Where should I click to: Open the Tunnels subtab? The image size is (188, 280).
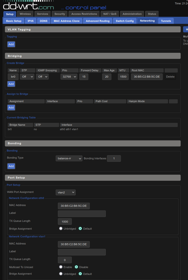tap(166, 21)
